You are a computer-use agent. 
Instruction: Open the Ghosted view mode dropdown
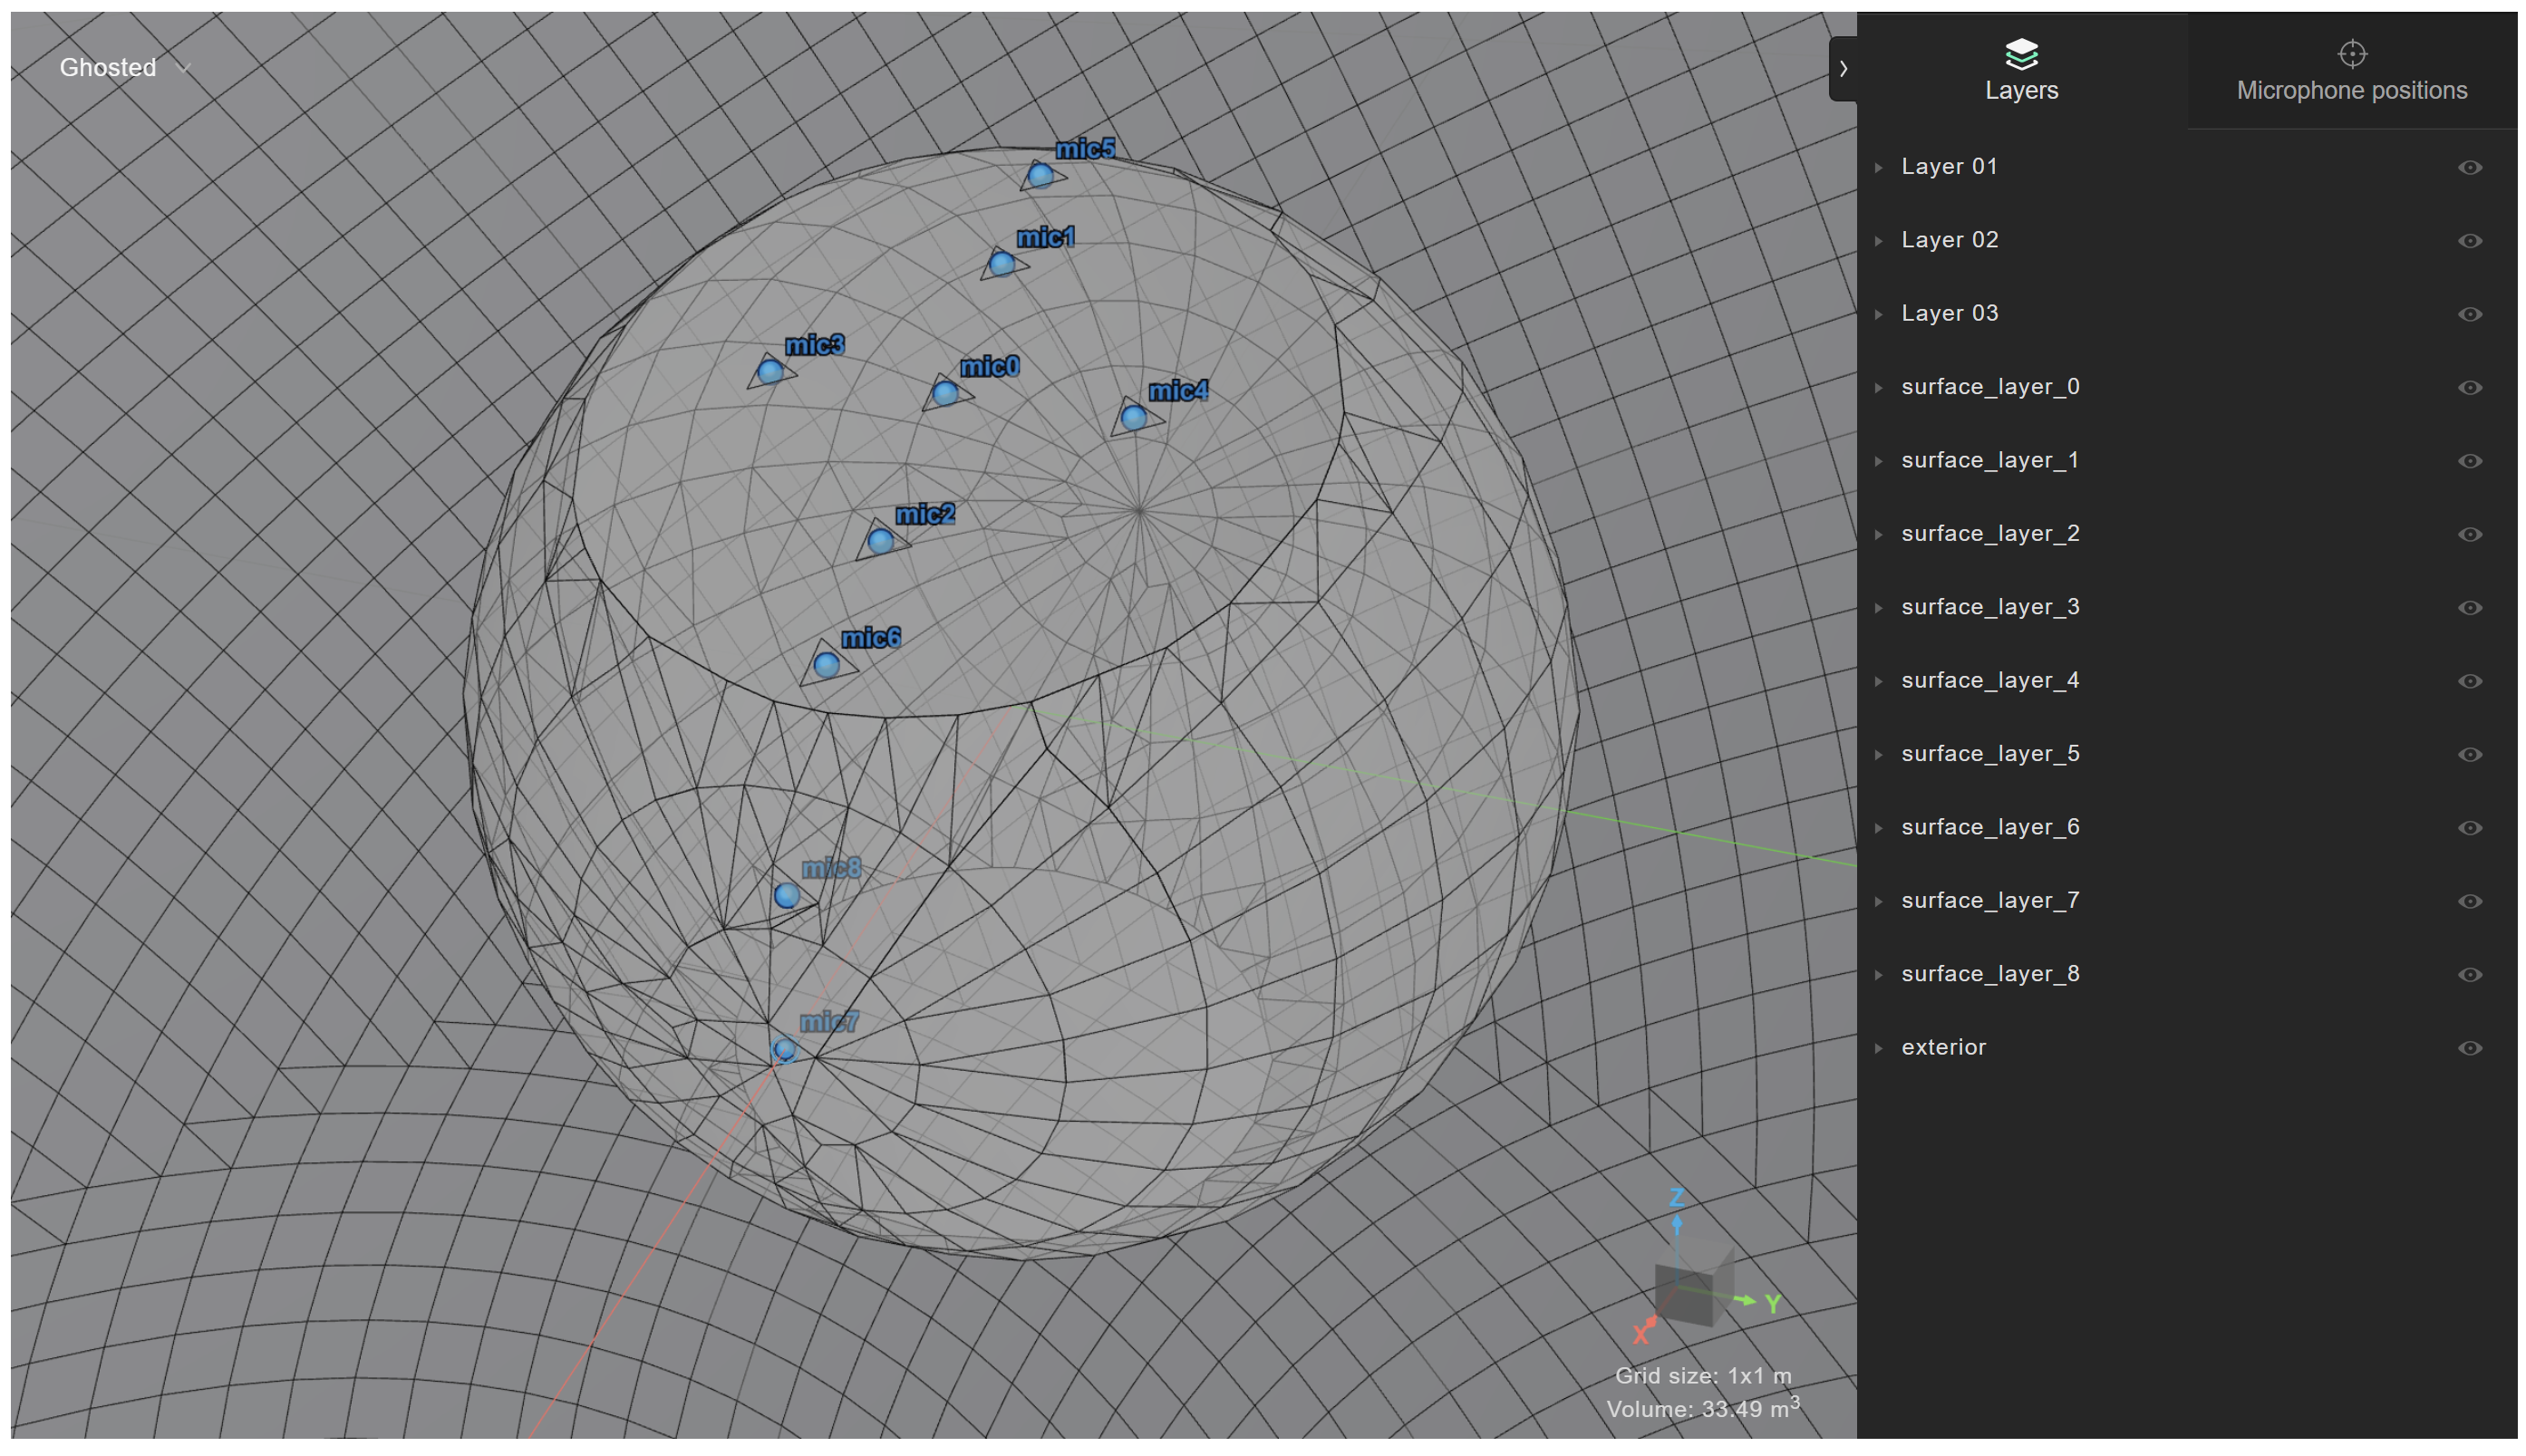click(124, 67)
